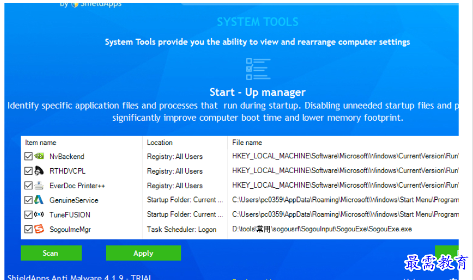
Task: Sort by the Item name column header
Action: 41,142
